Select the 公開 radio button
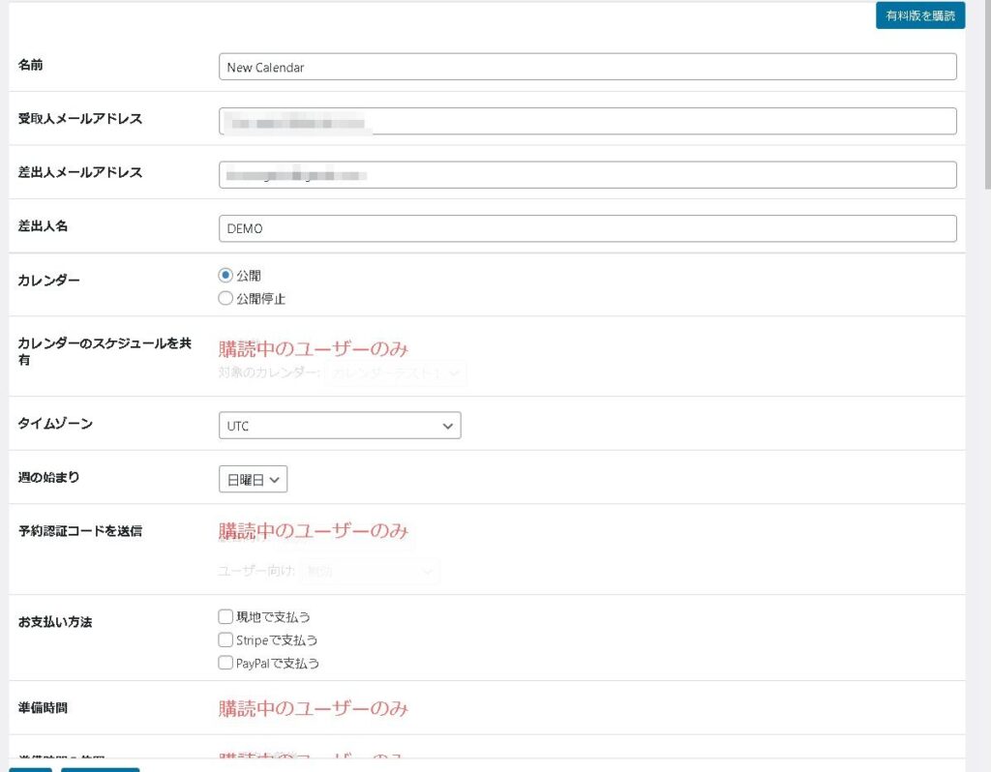The height and width of the screenshot is (772, 991). [x=225, y=276]
